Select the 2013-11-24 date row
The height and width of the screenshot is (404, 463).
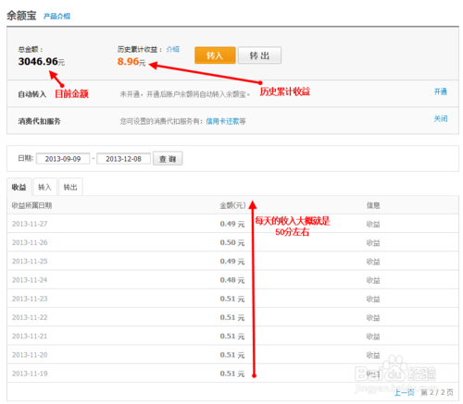[x=232, y=280]
